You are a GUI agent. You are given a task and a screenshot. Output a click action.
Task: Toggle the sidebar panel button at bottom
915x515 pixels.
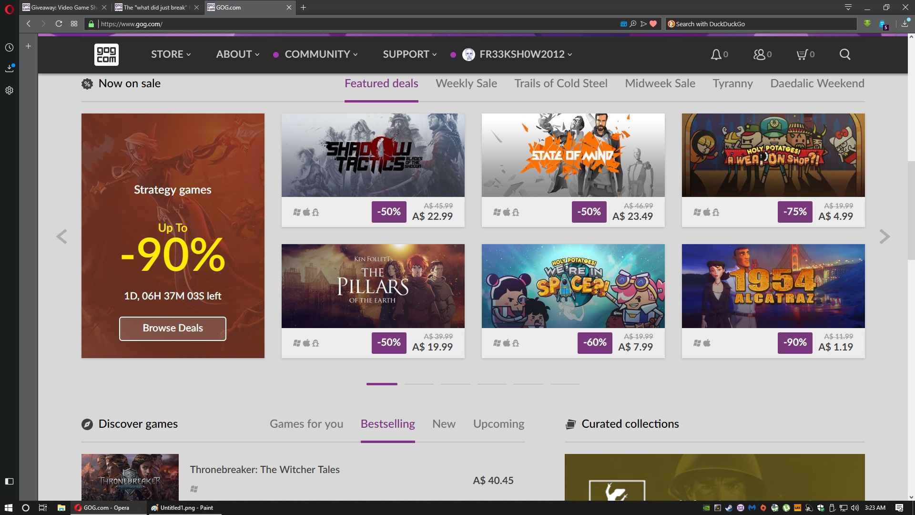click(9, 482)
